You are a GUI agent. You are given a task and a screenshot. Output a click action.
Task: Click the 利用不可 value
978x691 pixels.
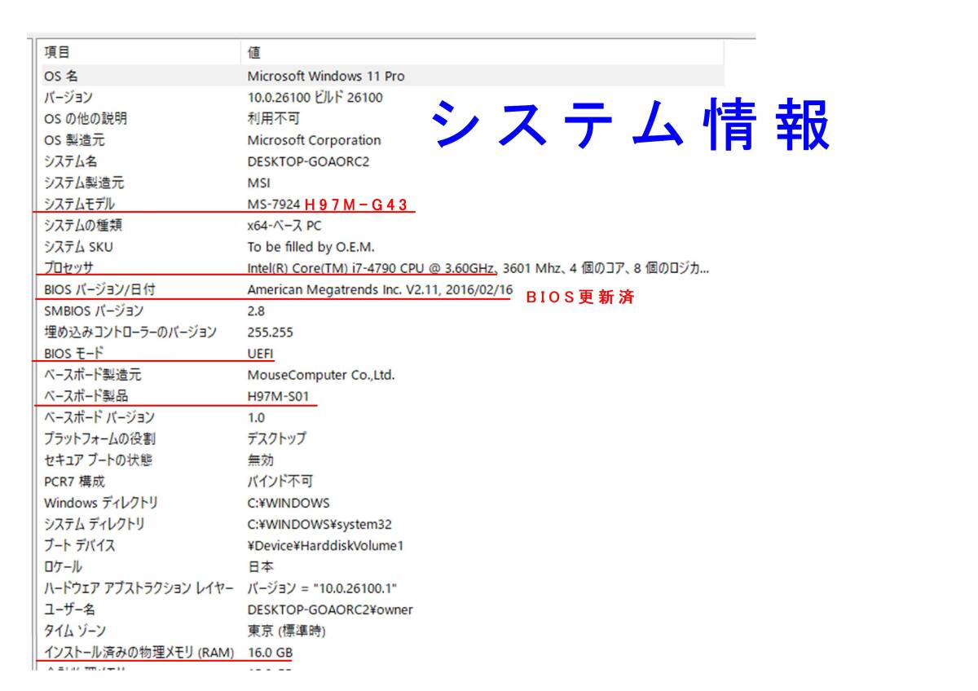pyautogui.click(x=273, y=118)
